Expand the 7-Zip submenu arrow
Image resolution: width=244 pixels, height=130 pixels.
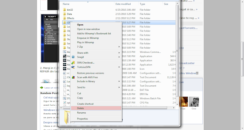point(119,47)
